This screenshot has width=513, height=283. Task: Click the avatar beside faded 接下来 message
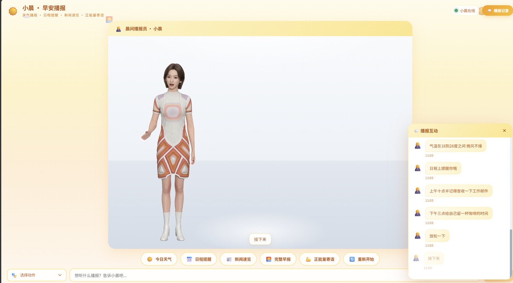coord(416,258)
